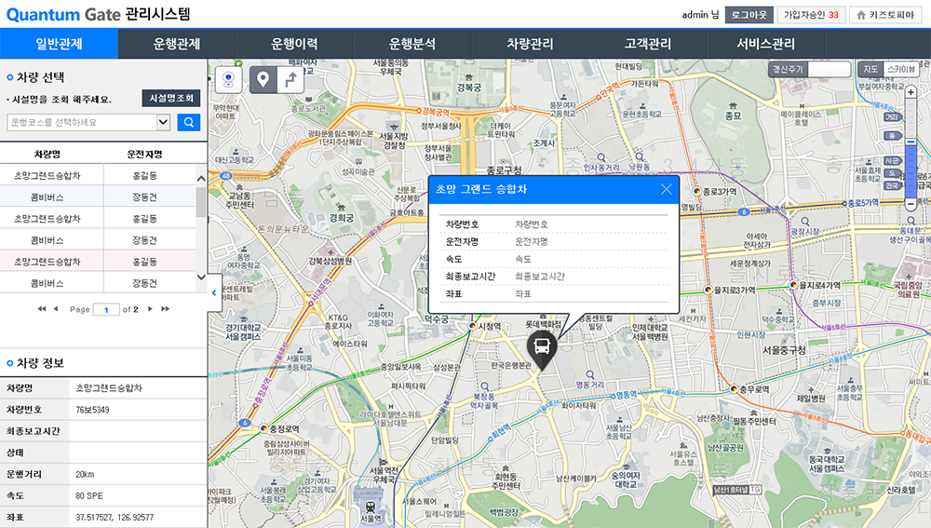Set map zoom level to 도
This screenshot has height=528, width=931.
tap(892, 173)
